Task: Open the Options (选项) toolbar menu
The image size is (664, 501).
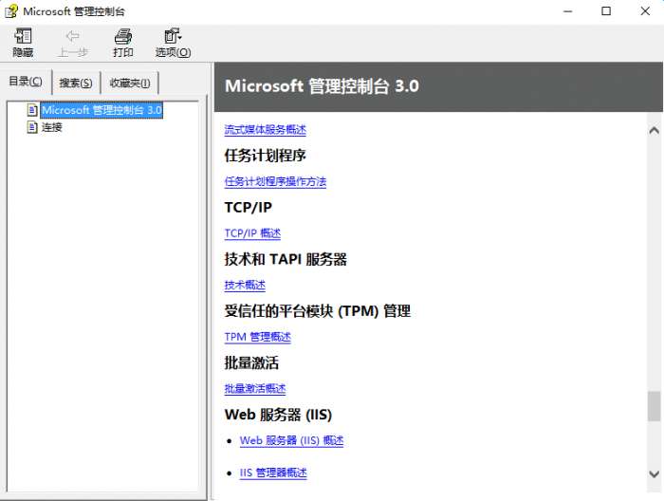Action: [173, 37]
